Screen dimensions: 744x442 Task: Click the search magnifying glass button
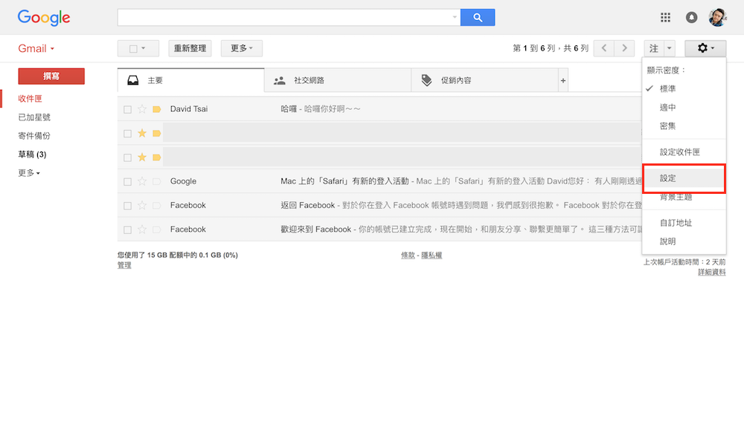(477, 16)
